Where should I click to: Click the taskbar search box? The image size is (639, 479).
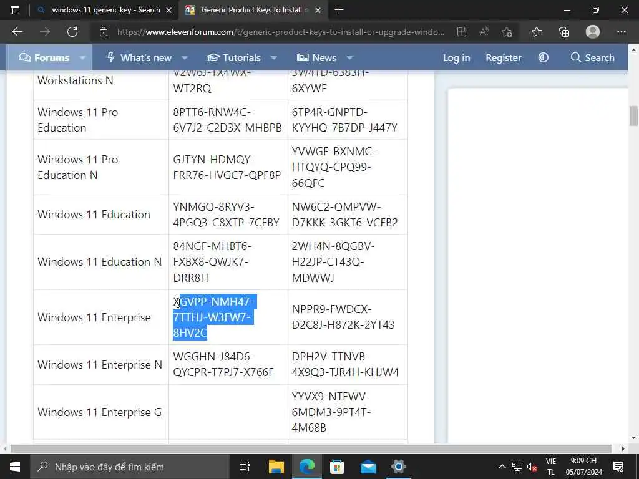[x=130, y=467]
